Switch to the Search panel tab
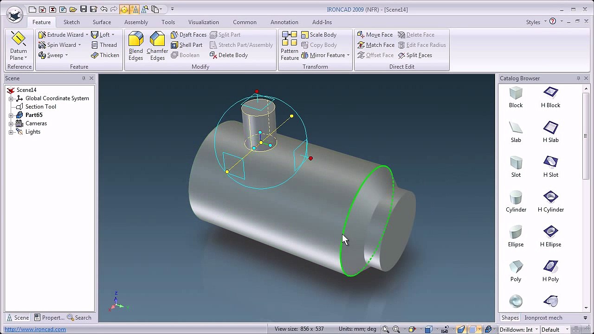Screen dimensions: 594x334 pos(79,318)
